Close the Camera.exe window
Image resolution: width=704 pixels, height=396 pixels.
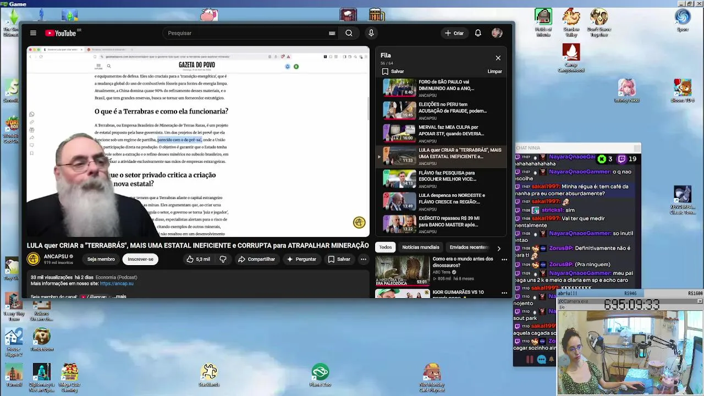point(700,301)
